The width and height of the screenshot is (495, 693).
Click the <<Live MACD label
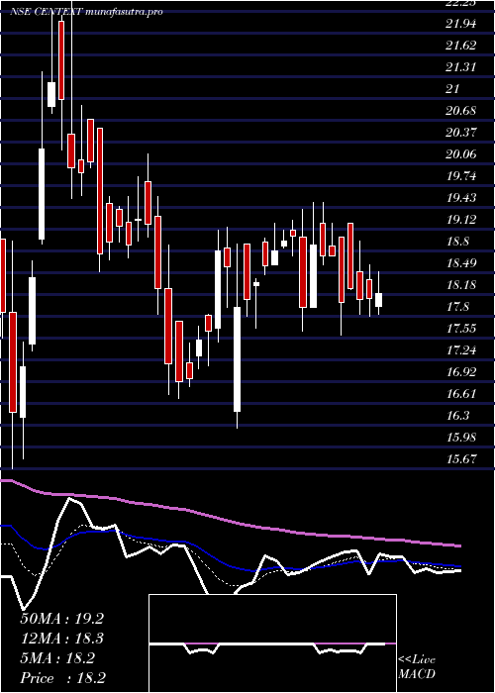[417, 667]
